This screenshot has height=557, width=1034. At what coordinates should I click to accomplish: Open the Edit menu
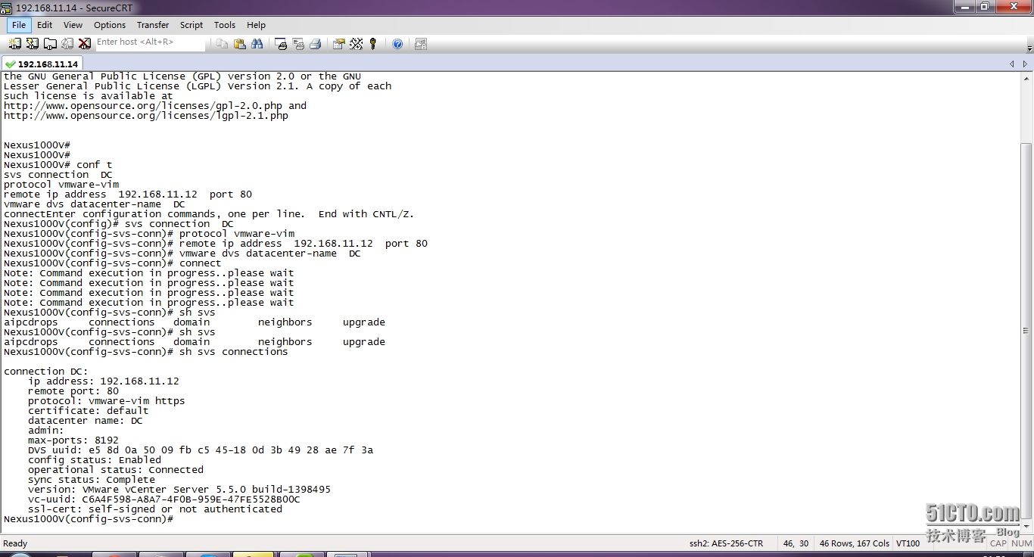[45, 25]
